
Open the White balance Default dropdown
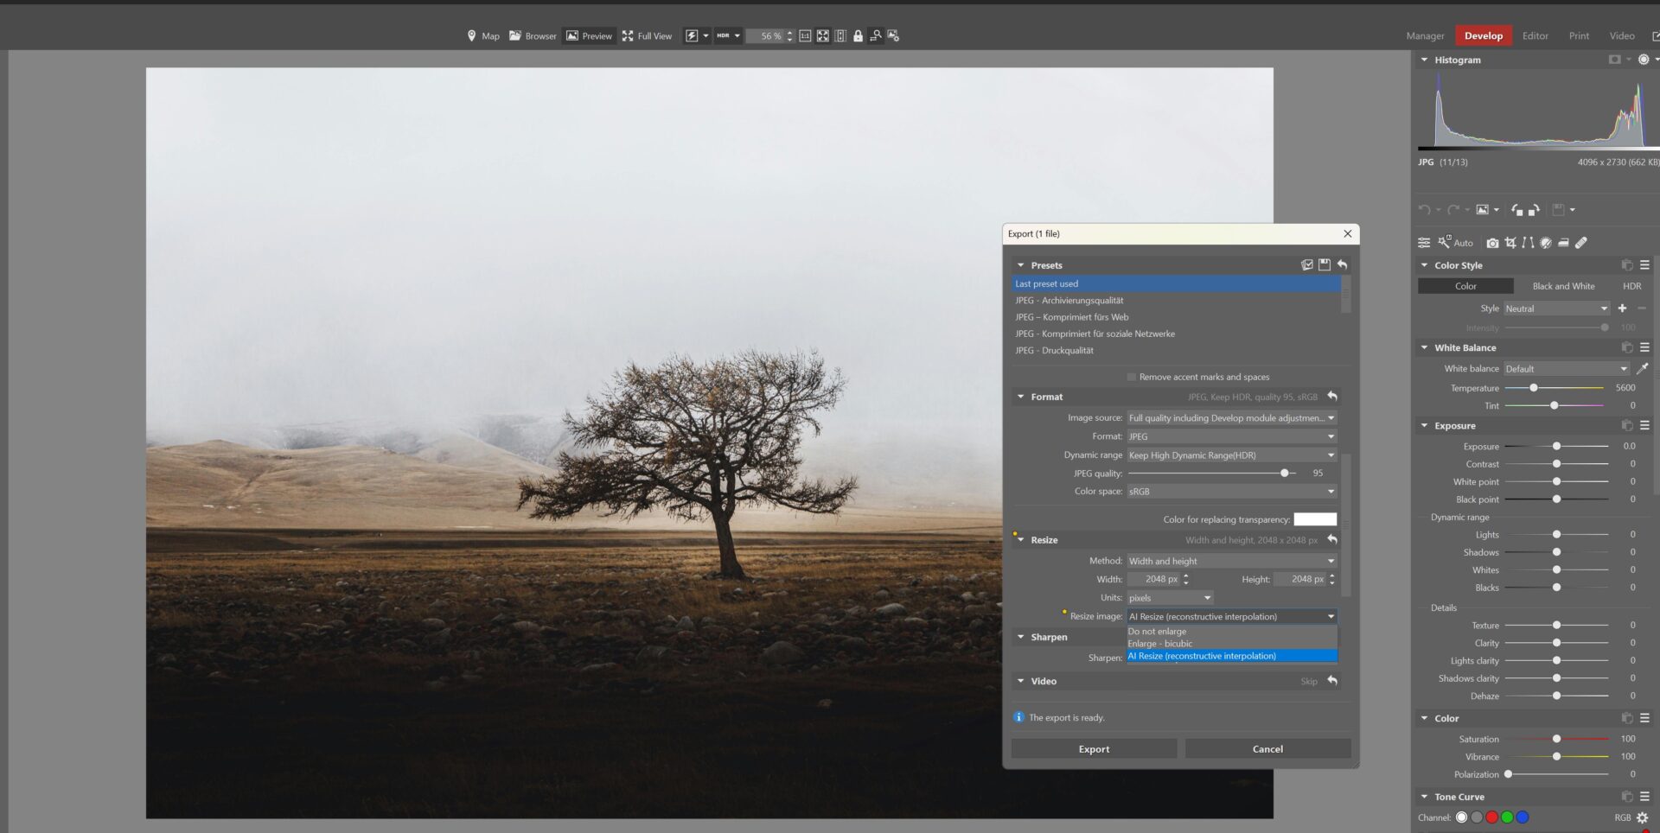(1567, 369)
